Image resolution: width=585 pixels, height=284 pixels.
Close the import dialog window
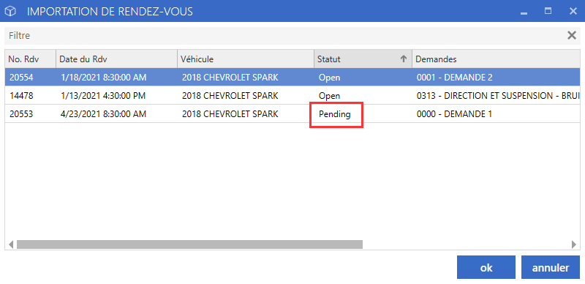(573, 11)
